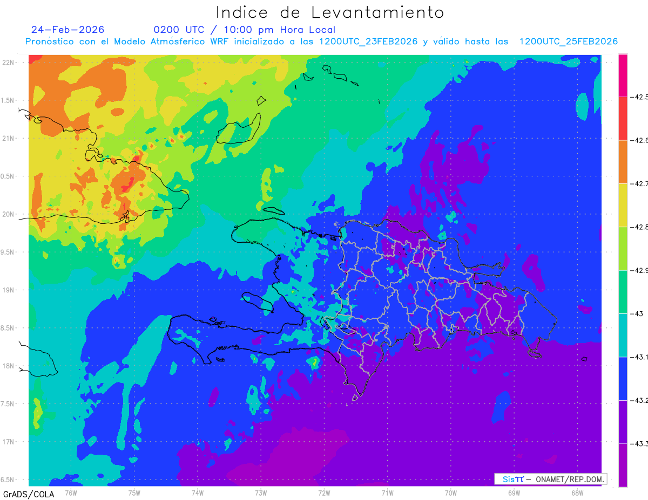Click the color bar value '-43.3'
The width and height of the screenshot is (648, 500).
(639, 443)
